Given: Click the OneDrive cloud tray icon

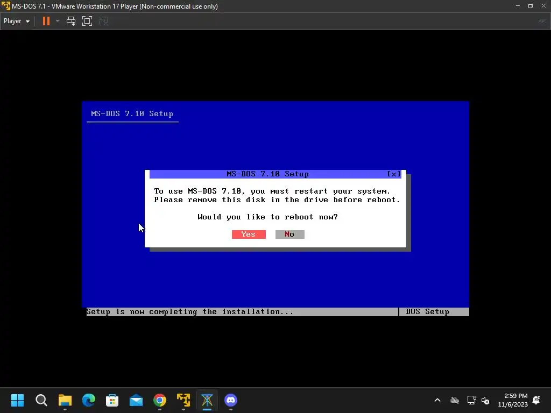Looking at the screenshot, I should tap(455, 400).
